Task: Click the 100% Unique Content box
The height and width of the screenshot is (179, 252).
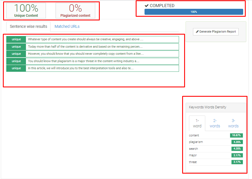Action: click(x=26, y=11)
